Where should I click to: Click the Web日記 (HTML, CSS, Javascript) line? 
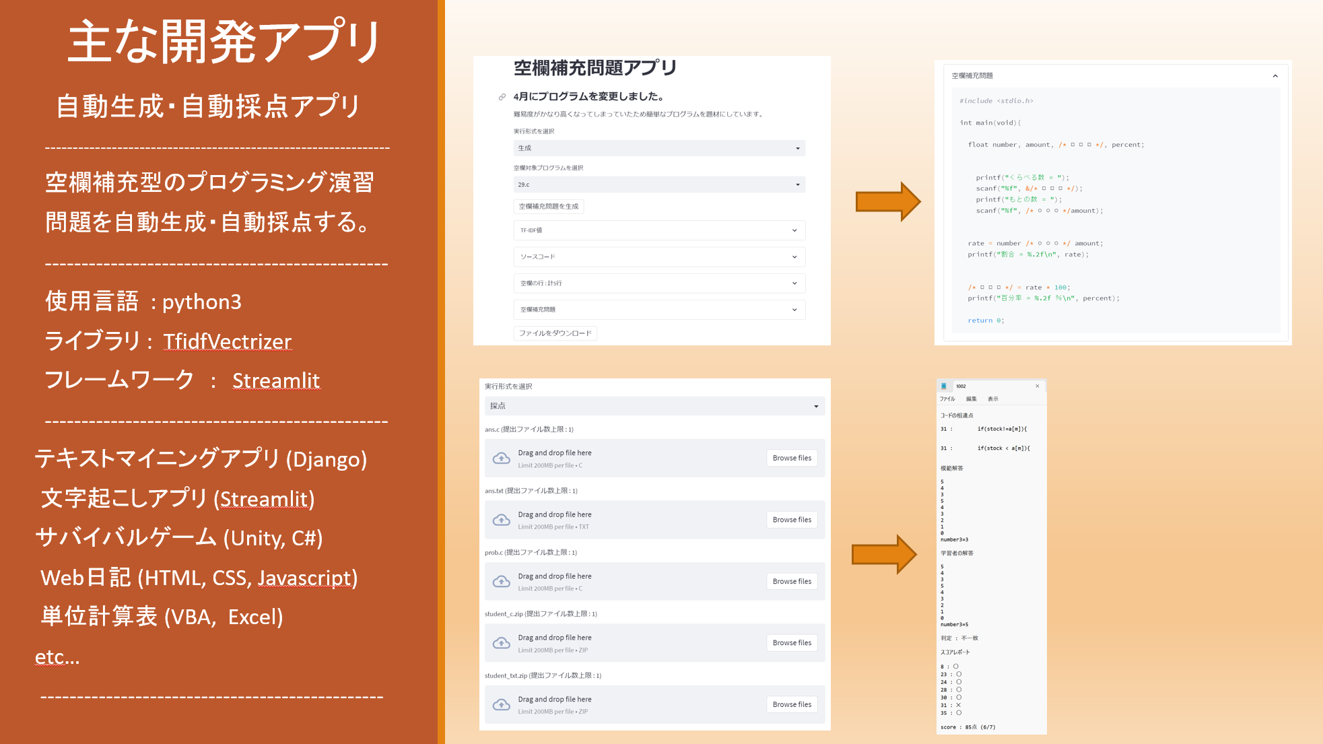pyautogui.click(x=199, y=578)
